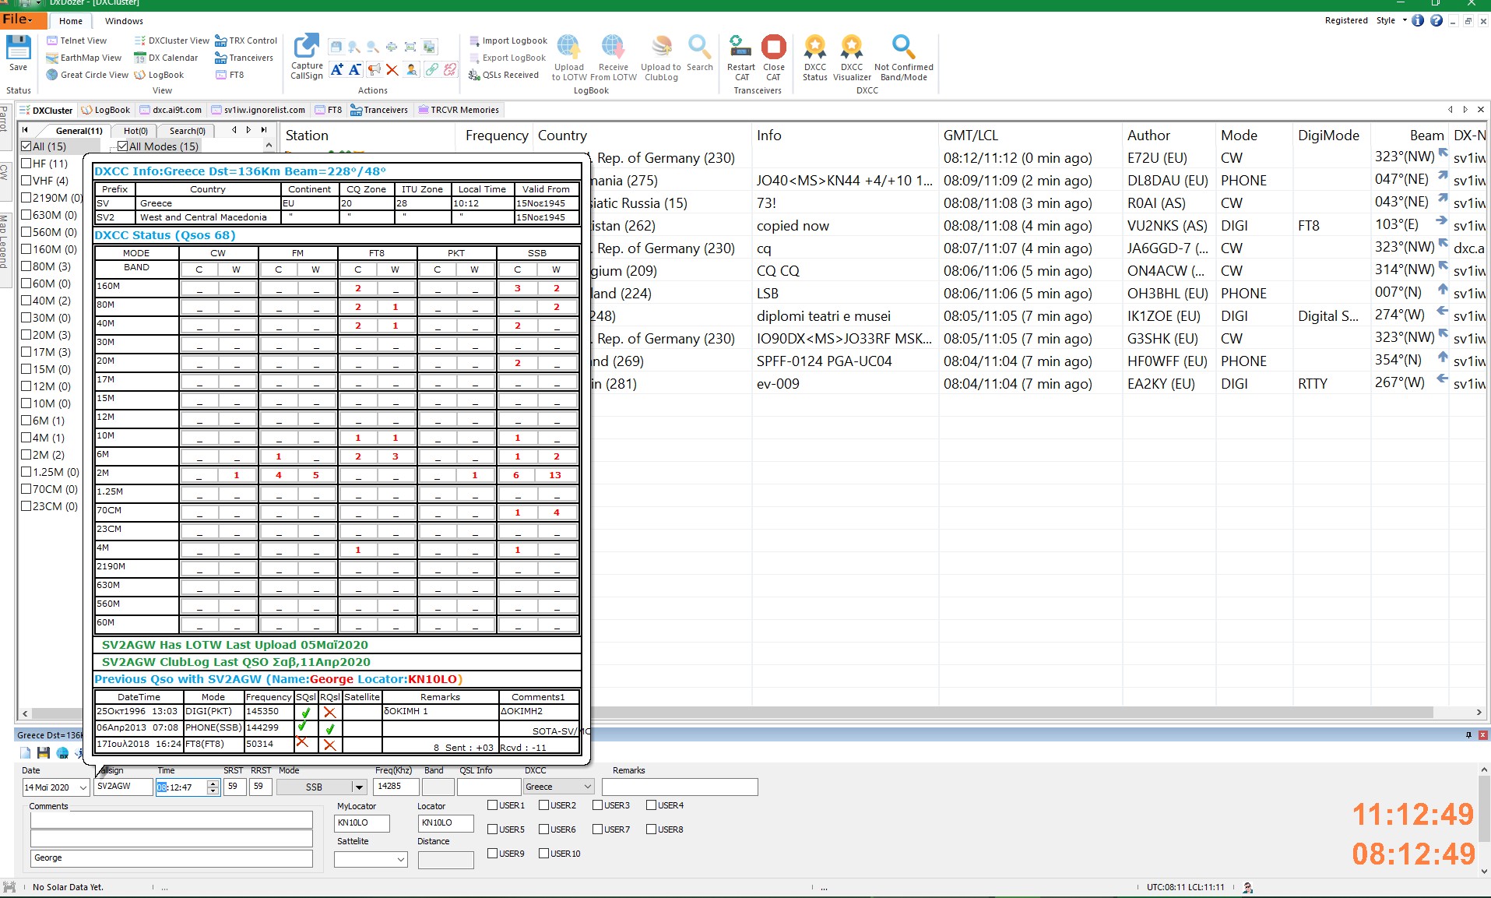Viewport: 1491px width, 898px height.
Task: Open FT8 view from ribbon
Action: (230, 75)
